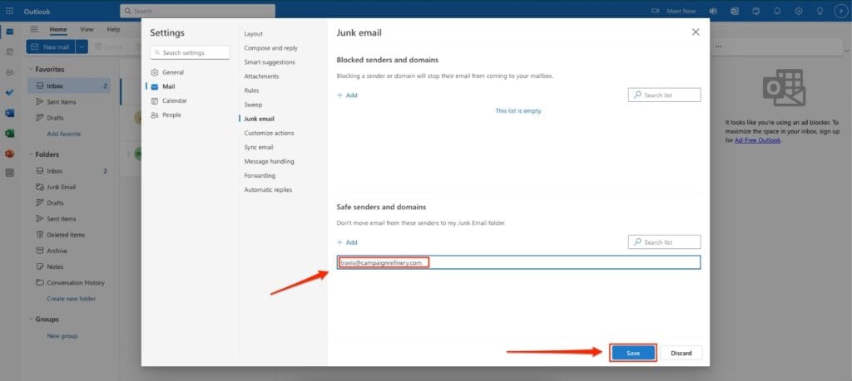
Task: Search the blocked senders list
Action: pos(664,95)
